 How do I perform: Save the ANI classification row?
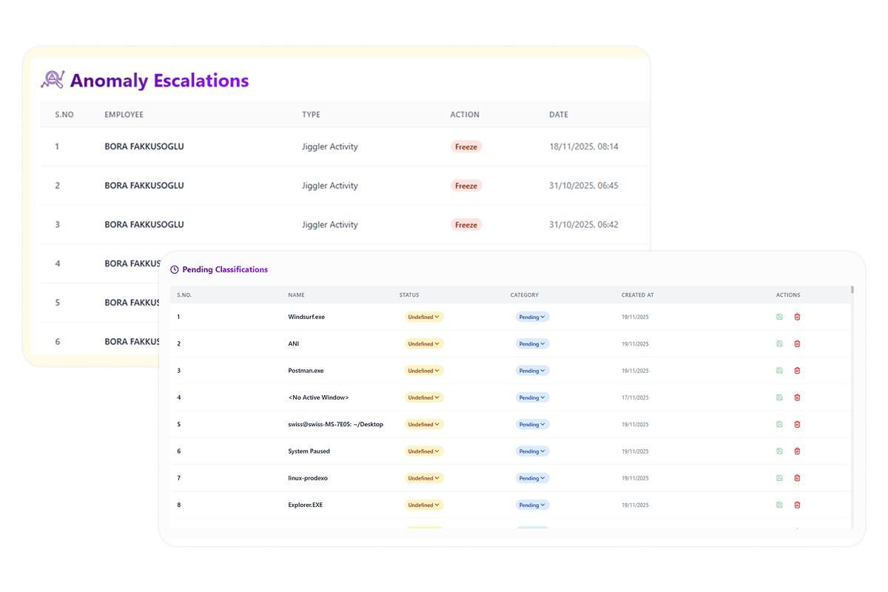[779, 344]
